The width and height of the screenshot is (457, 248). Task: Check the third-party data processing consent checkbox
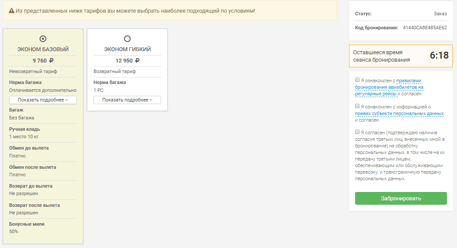pyautogui.click(x=357, y=132)
